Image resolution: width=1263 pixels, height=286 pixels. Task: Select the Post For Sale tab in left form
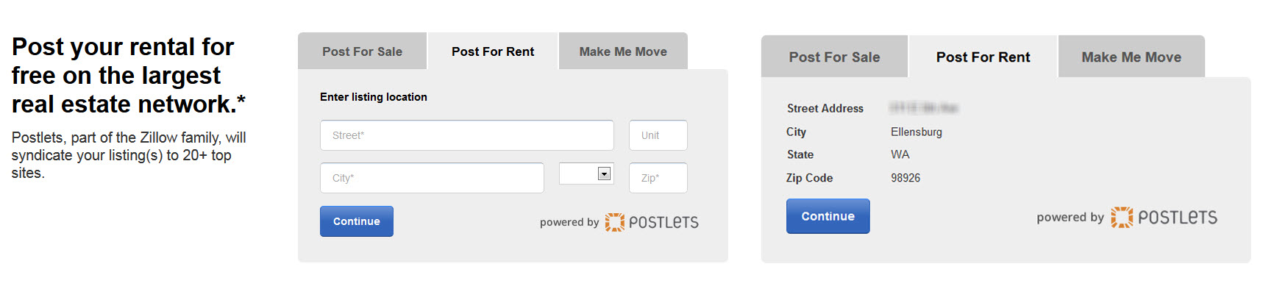click(362, 51)
